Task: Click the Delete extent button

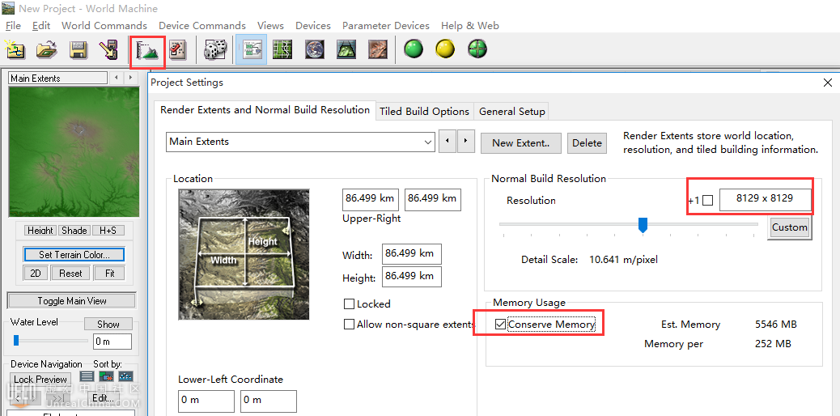Action: click(x=588, y=143)
